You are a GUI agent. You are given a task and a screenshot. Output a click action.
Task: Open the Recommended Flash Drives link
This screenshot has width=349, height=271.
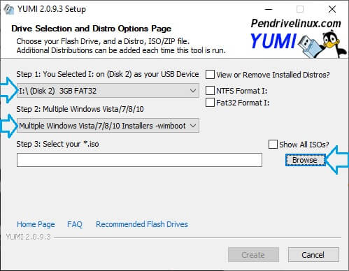[x=142, y=224]
